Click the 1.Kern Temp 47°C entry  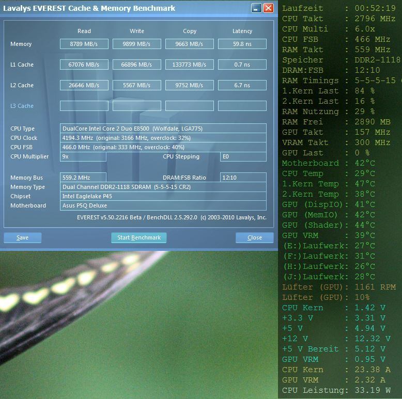(329, 184)
